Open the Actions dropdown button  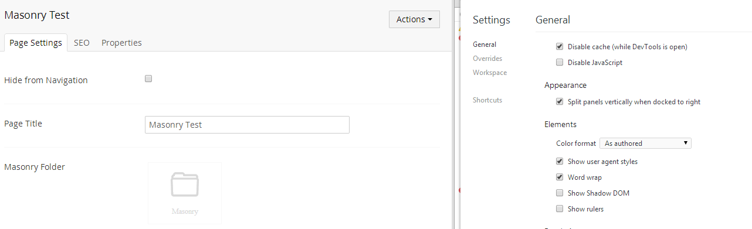tap(414, 19)
